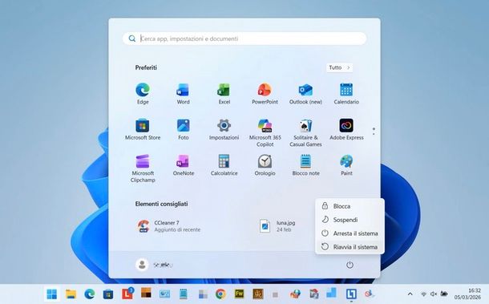Screen dimensions: 489x304
Task: Show hidden system tray icons
Action: tap(410, 294)
